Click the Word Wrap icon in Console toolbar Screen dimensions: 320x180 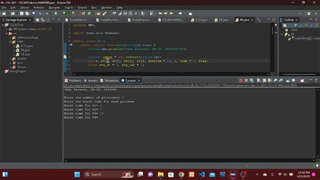[x=270, y=80]
